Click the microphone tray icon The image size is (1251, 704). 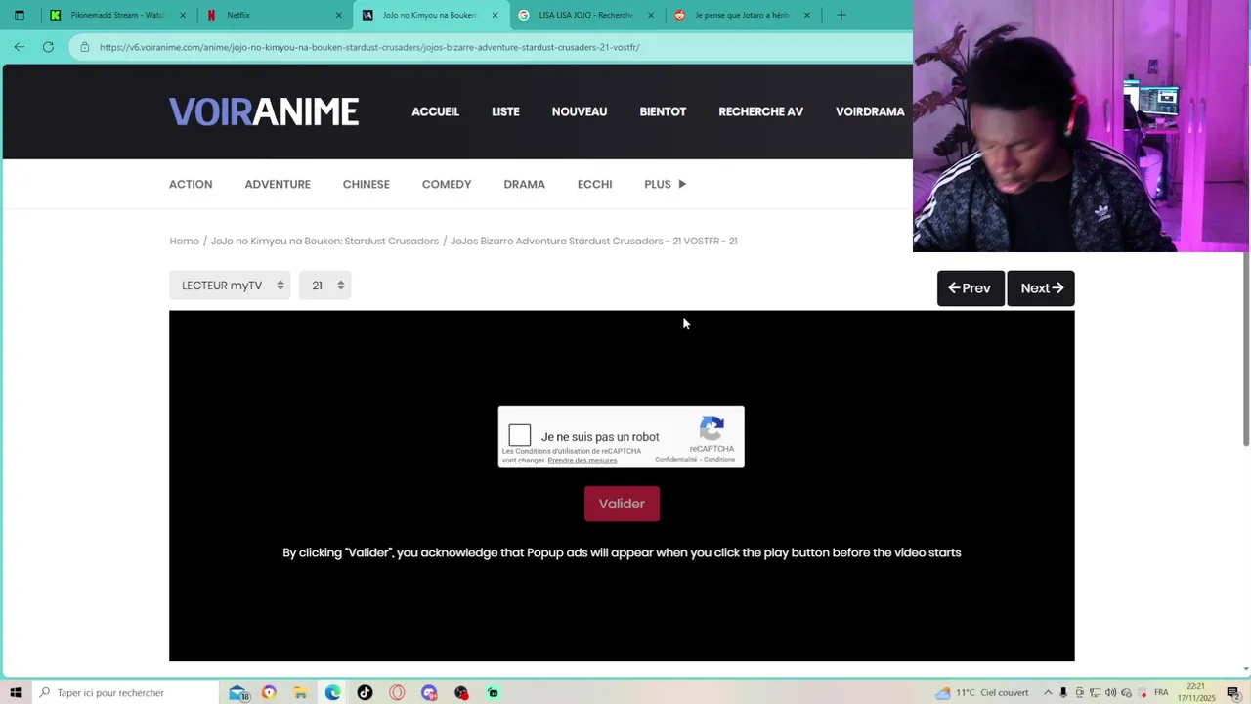tap(1063, 692)
